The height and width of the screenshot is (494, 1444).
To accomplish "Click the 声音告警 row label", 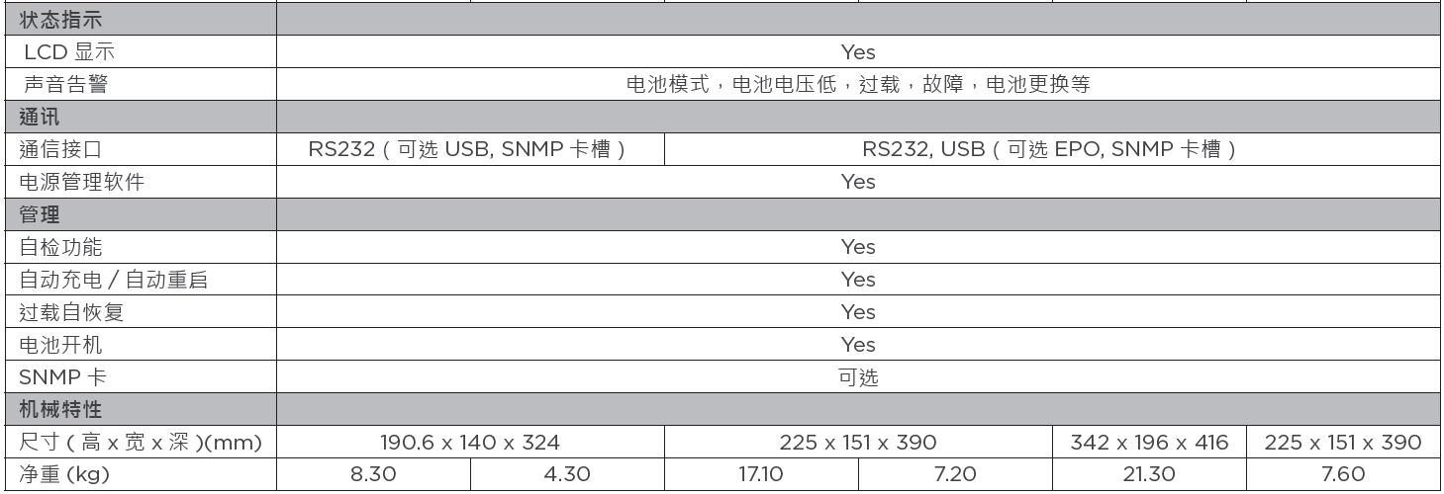I will [x=65, y=85].
